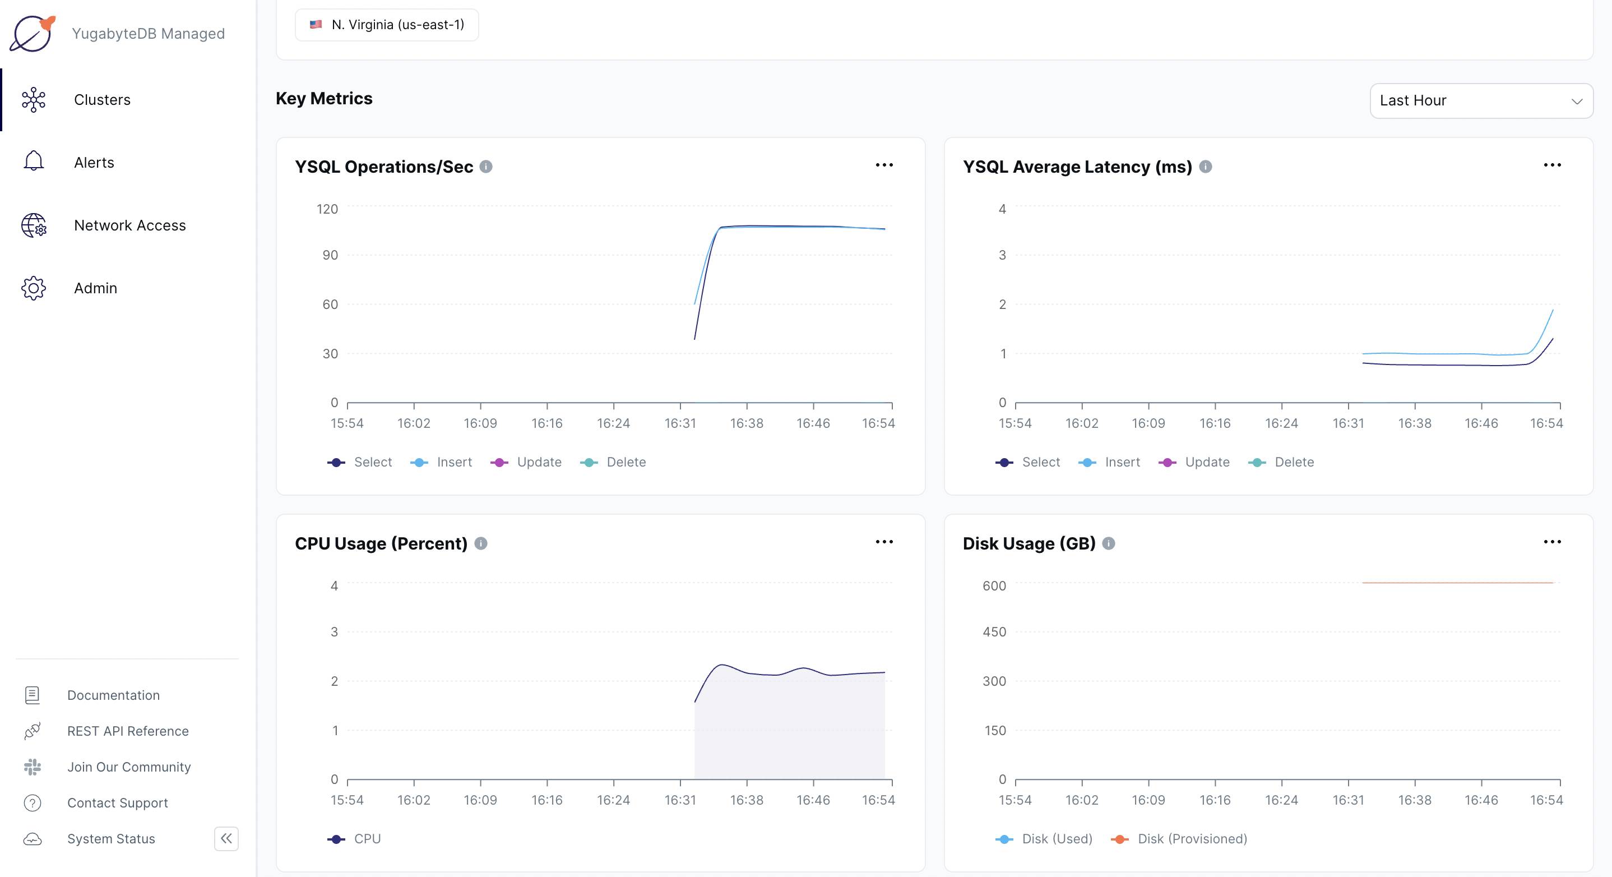
Task: Click the Documentation icon
Action: coord(33,695)
